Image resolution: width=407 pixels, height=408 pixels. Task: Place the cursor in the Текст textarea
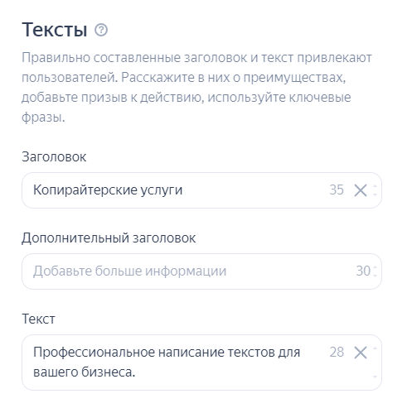201,362
